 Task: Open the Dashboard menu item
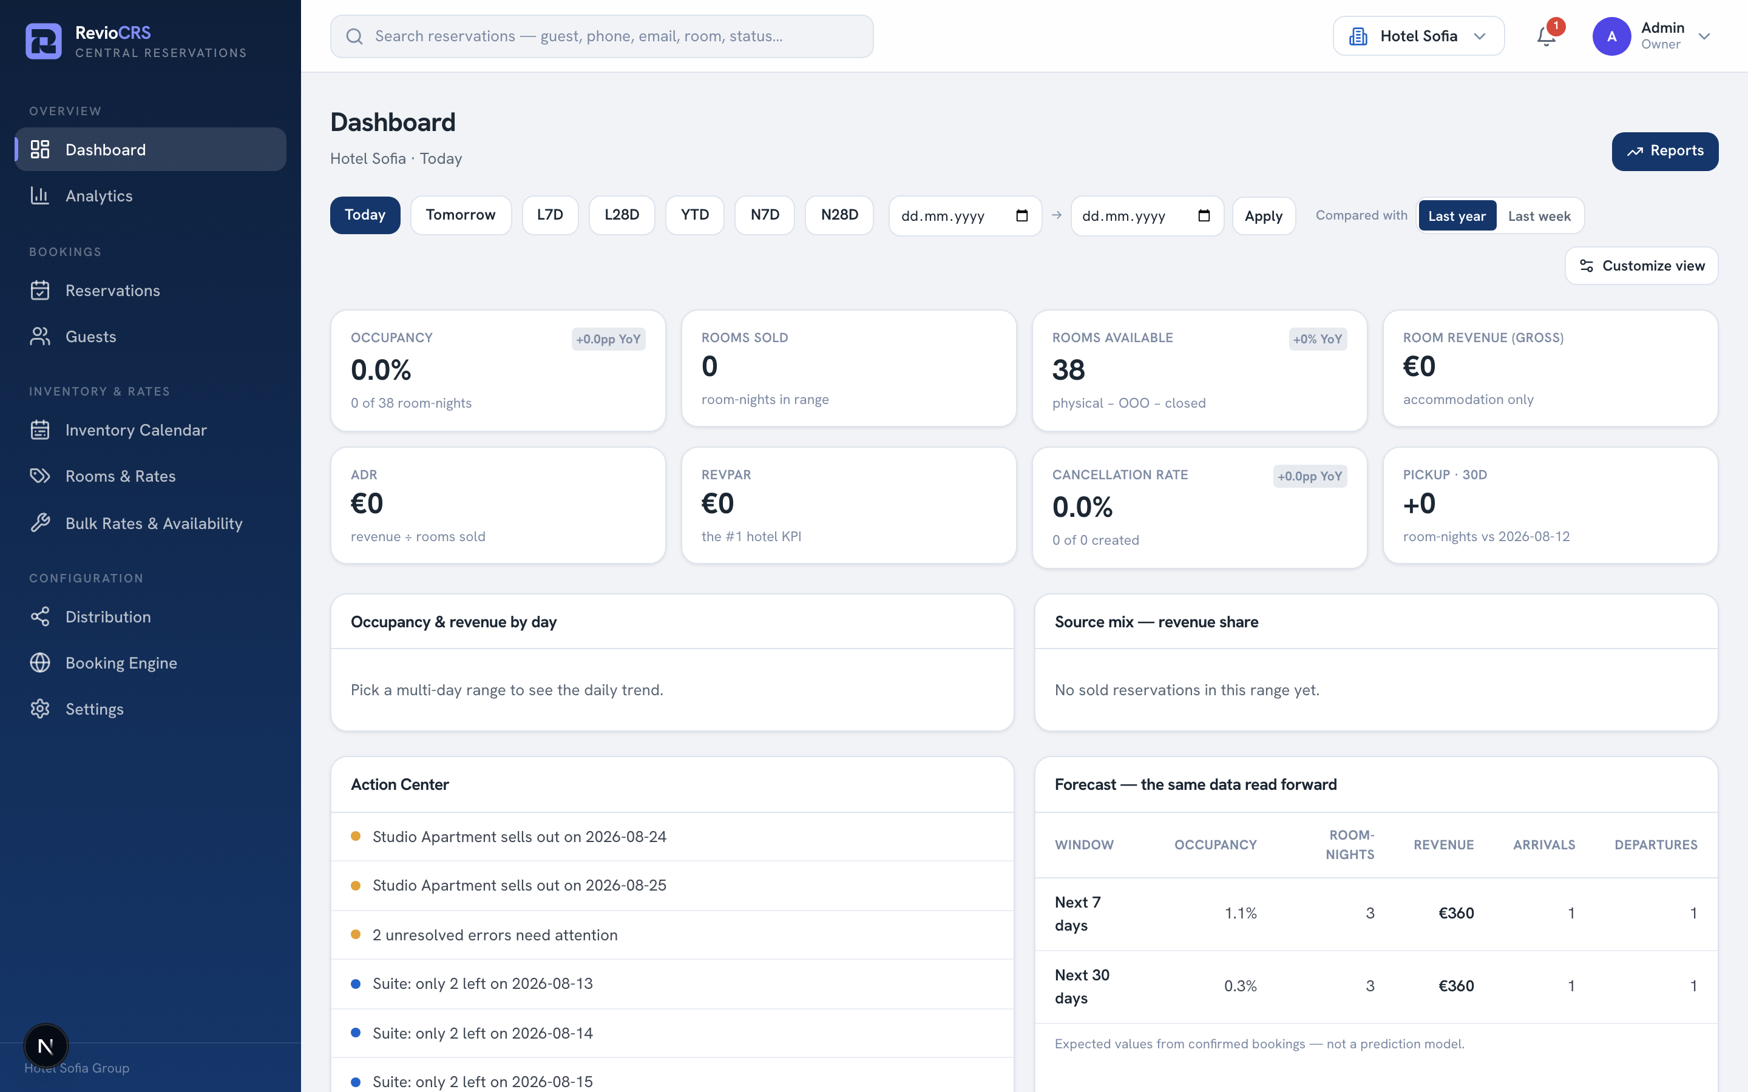tap(151, 149)
